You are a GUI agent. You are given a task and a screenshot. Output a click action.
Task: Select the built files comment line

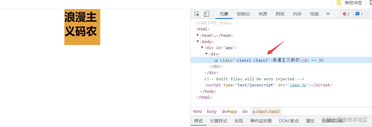[x=254, y=79]
